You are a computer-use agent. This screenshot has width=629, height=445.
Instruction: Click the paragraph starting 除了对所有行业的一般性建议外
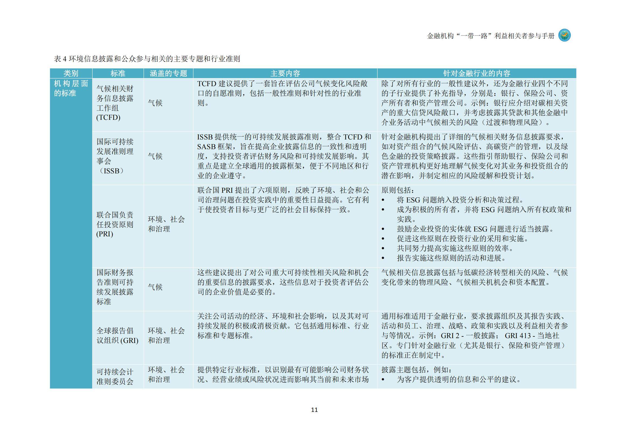point(475,103)
